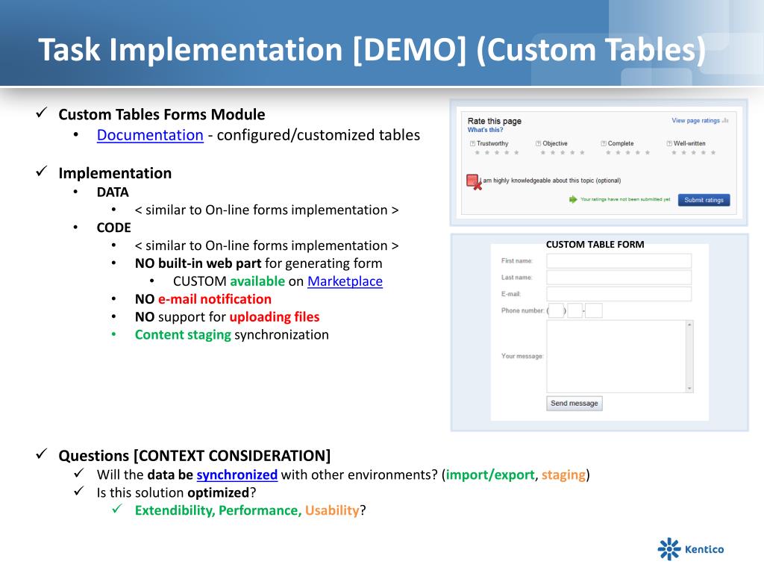
Task: Click the NO e-mail notification text
Action: tap(203, 298)
